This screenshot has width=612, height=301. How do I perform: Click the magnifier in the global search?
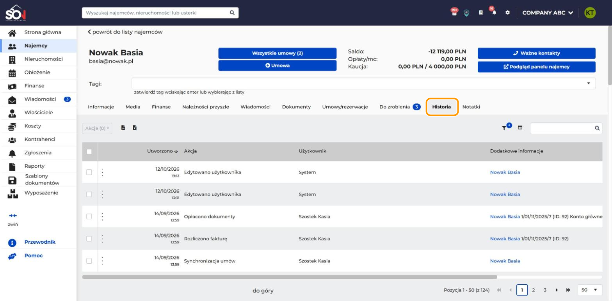pos(232,12)
